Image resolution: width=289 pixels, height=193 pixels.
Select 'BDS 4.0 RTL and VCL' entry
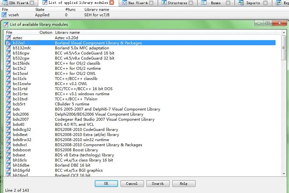140,125
